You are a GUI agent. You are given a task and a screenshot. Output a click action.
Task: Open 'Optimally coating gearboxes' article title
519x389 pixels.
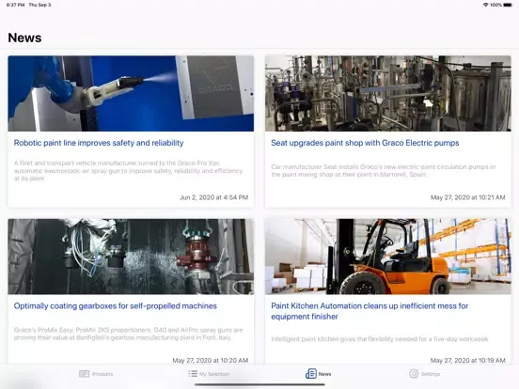pos(116,306)
